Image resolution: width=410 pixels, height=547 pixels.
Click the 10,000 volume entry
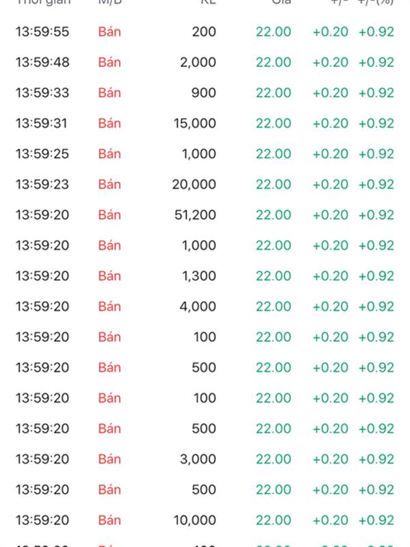pyautogui.click(x=195, y=520)
